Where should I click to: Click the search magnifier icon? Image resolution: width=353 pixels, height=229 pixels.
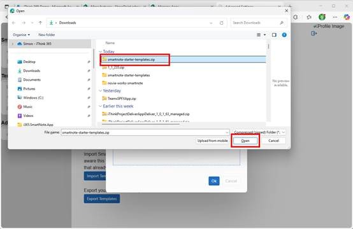pos(282,23)
